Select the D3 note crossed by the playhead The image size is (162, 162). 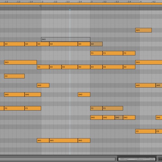click(70, 67)
